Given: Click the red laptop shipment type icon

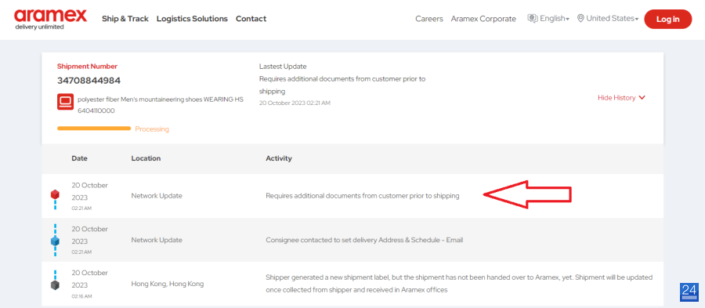Looking at the screenshot, I should click(65, 102).
